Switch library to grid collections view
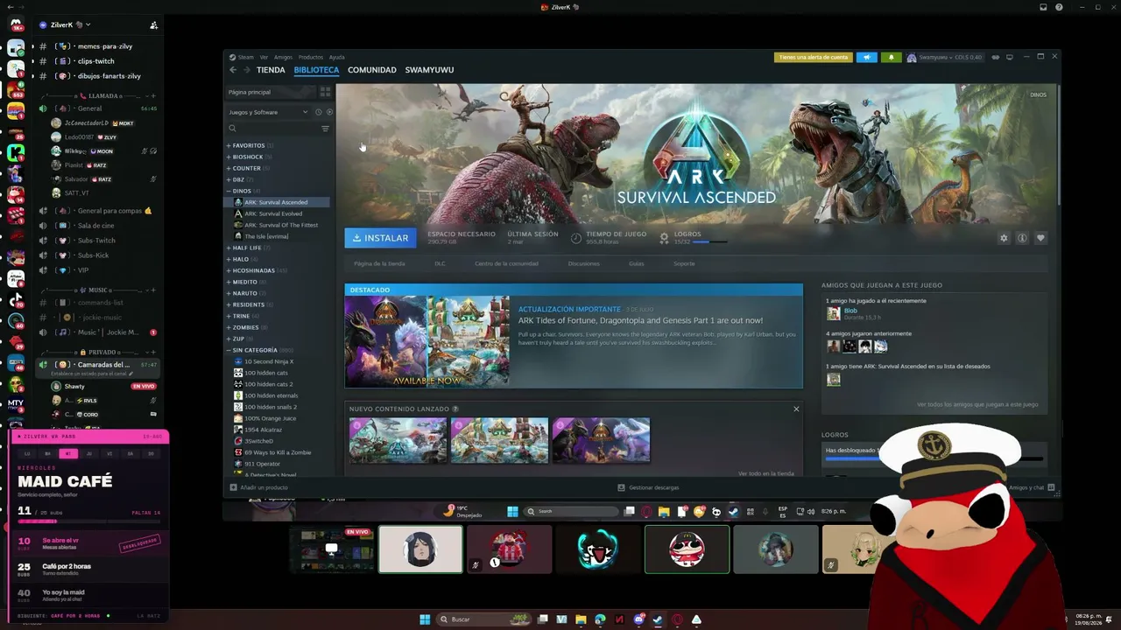The image size is (1121, 630). (325, 92)
